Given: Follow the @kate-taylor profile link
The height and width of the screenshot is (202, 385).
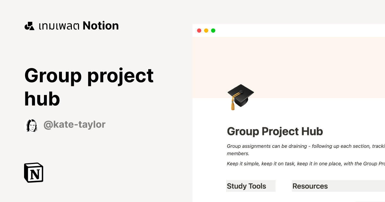Looking at the screenshot, I should (x=74, y=124).
